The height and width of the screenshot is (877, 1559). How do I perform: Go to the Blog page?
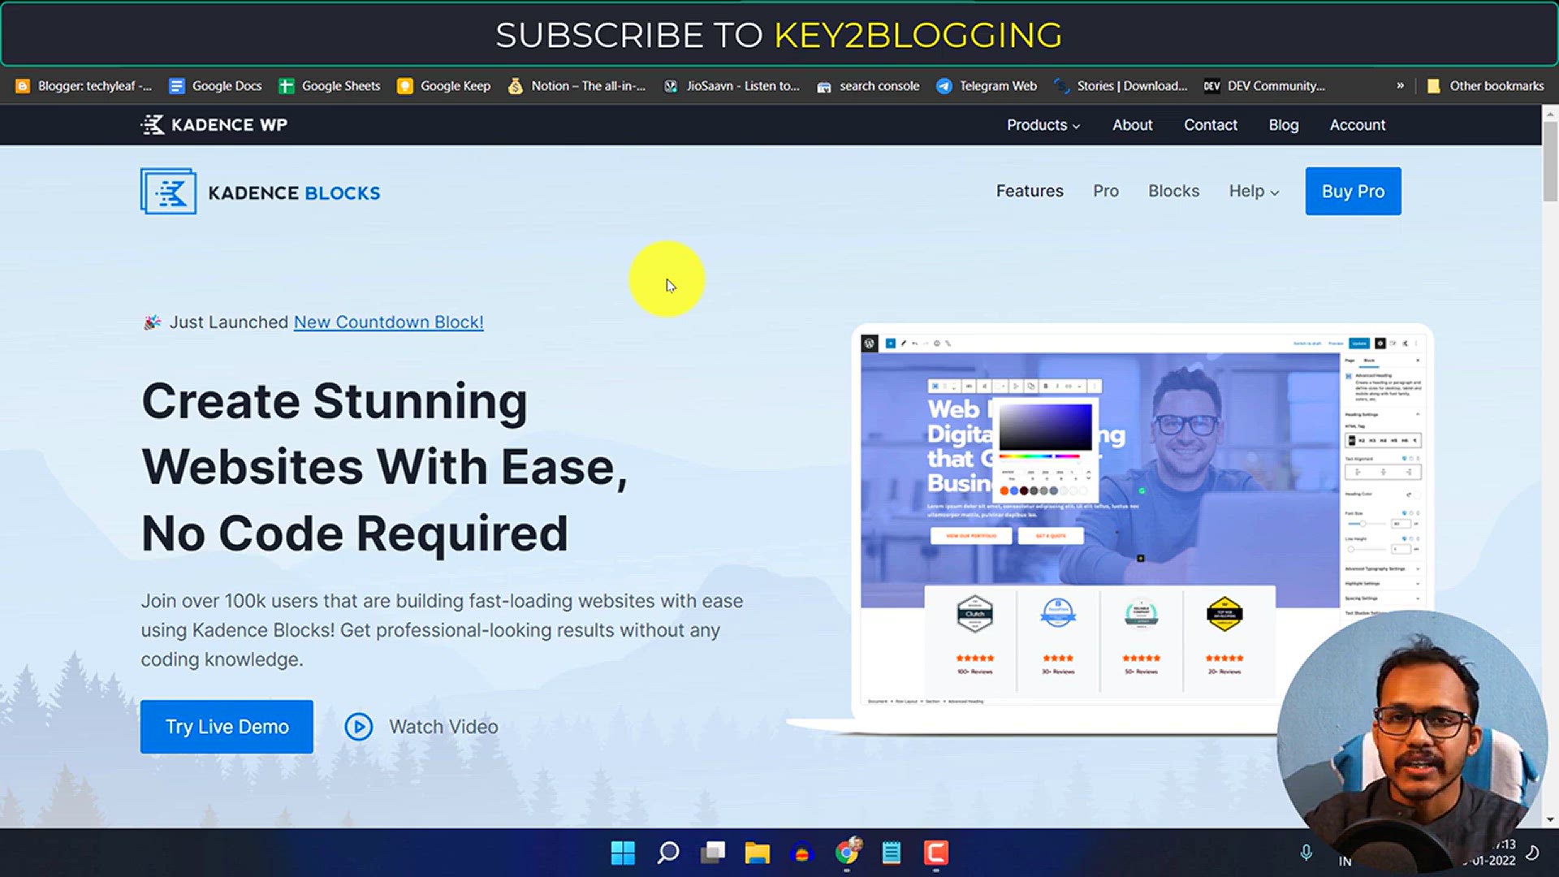tap(1283, 125)
